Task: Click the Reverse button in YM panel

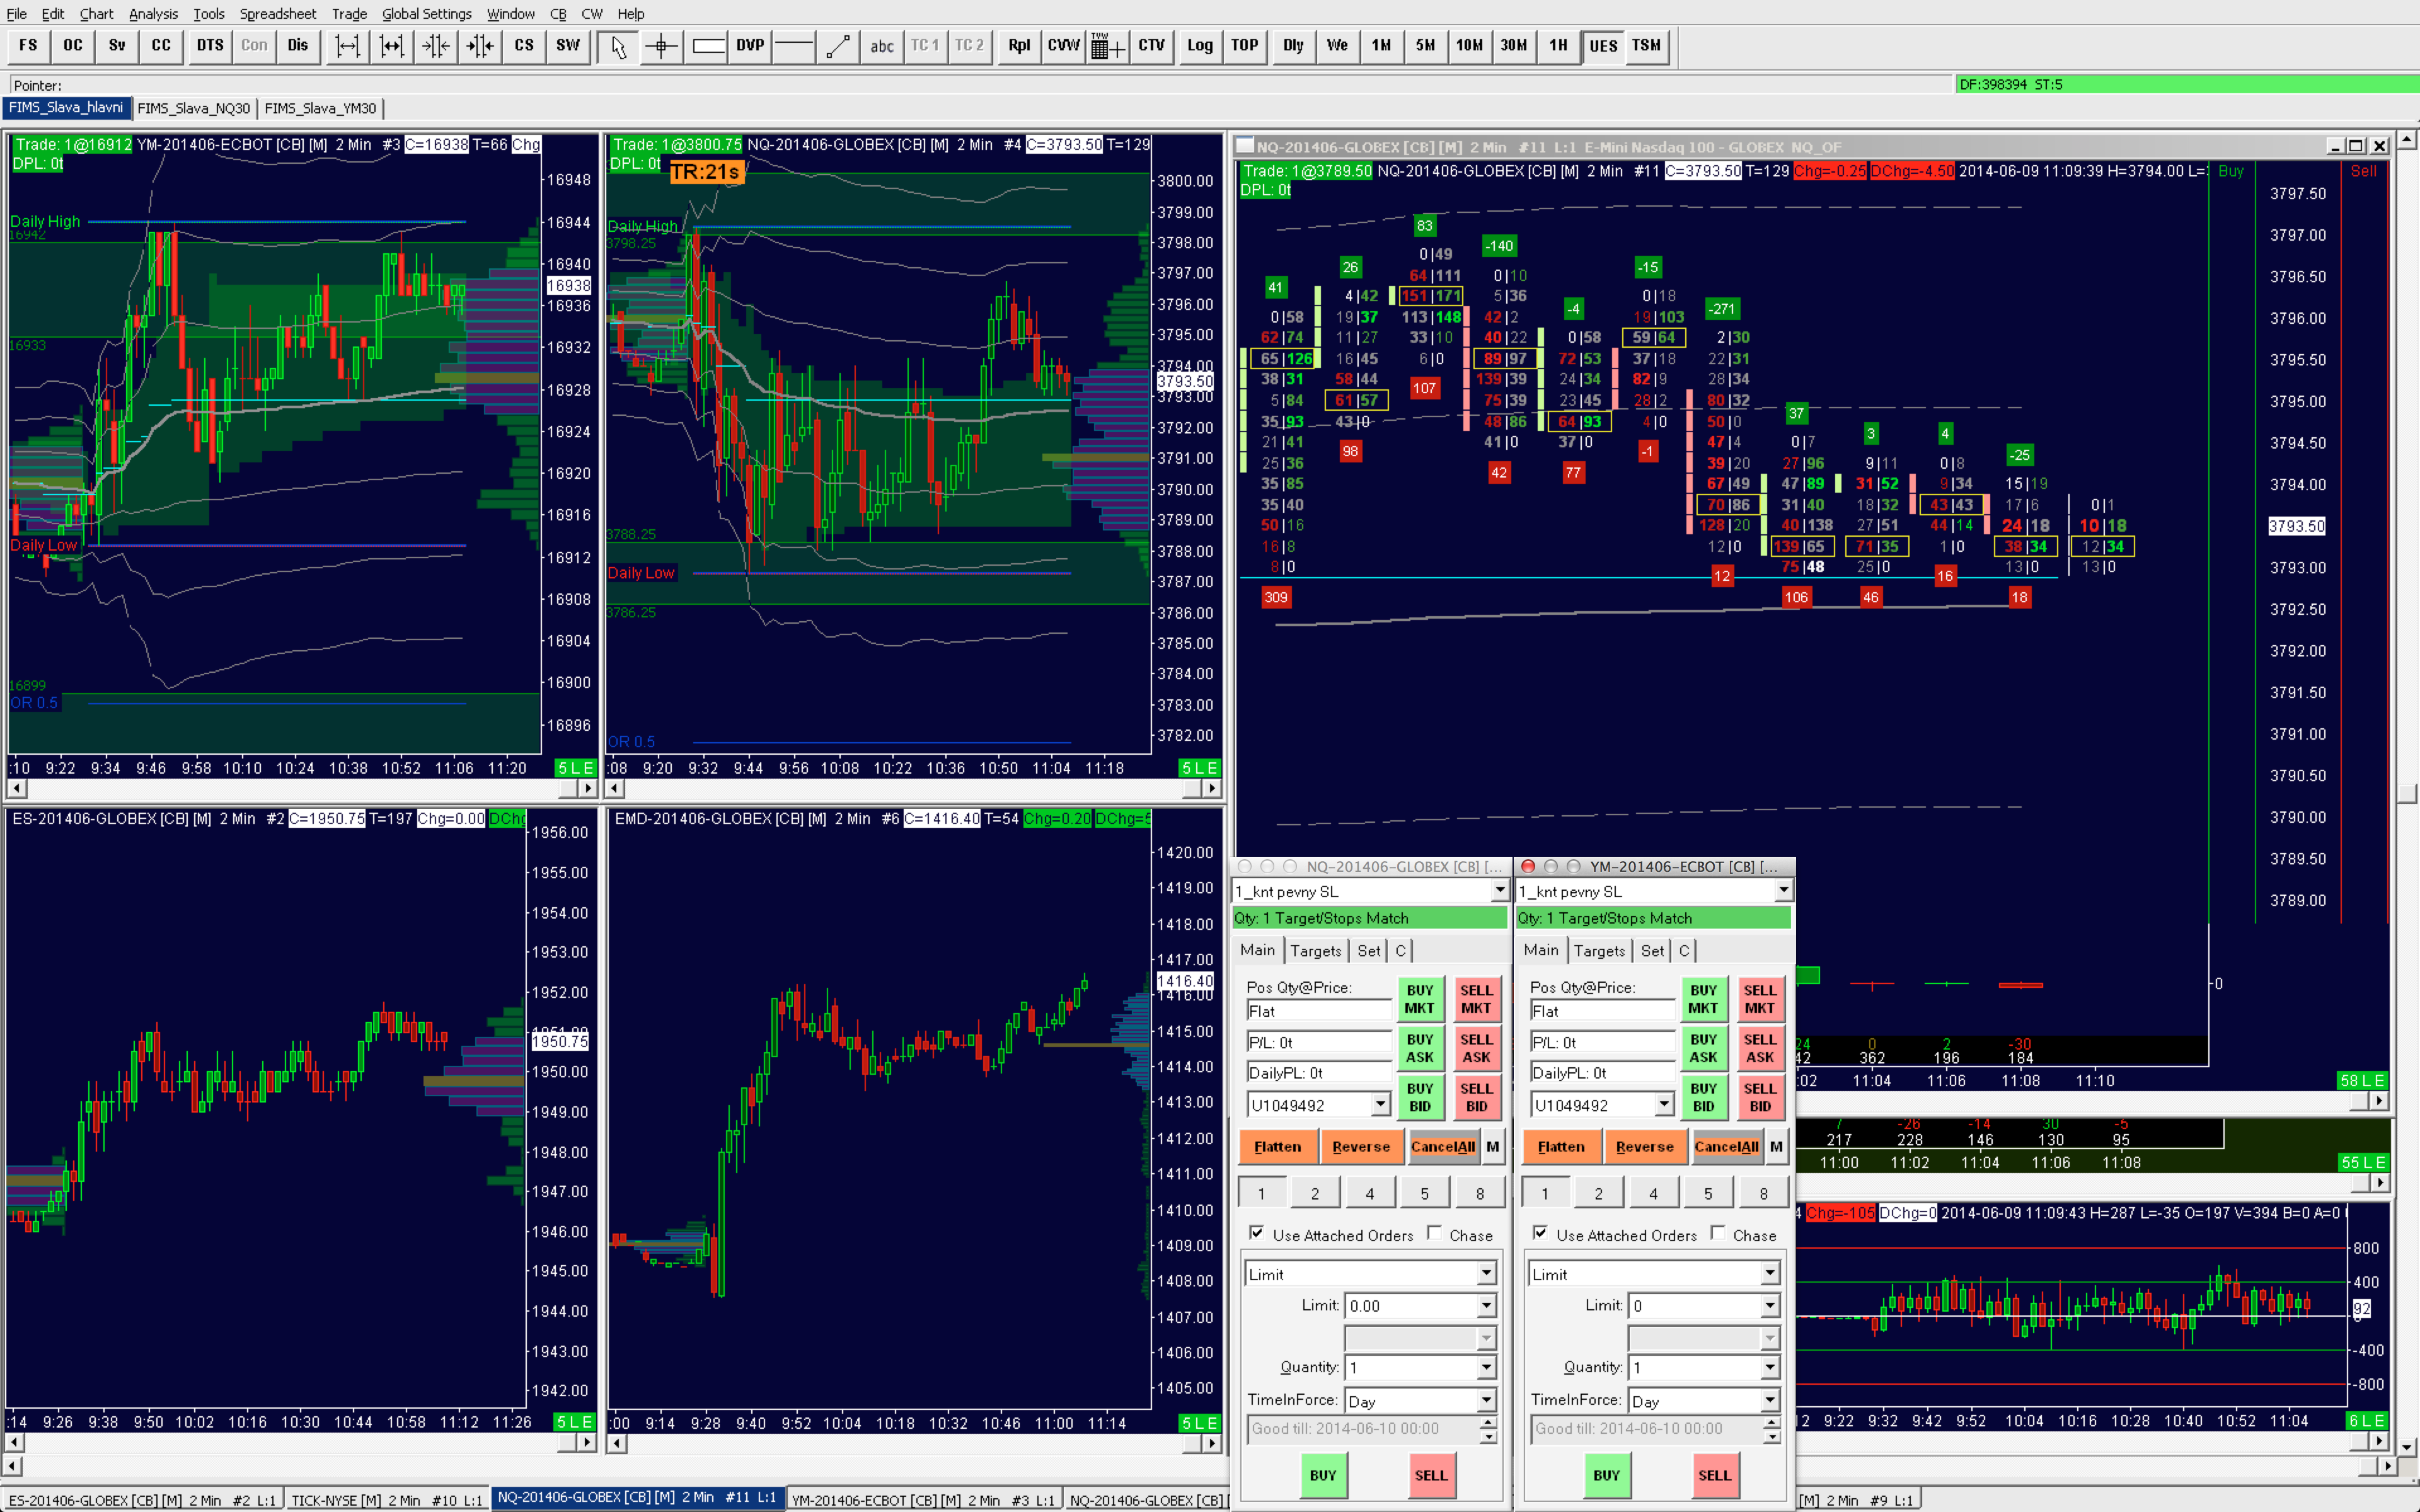Action: [1644, 1147]
